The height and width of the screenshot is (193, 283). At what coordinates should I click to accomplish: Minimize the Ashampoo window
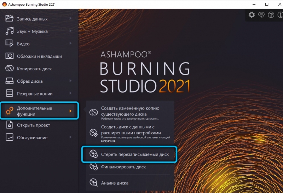coord(254,4)
